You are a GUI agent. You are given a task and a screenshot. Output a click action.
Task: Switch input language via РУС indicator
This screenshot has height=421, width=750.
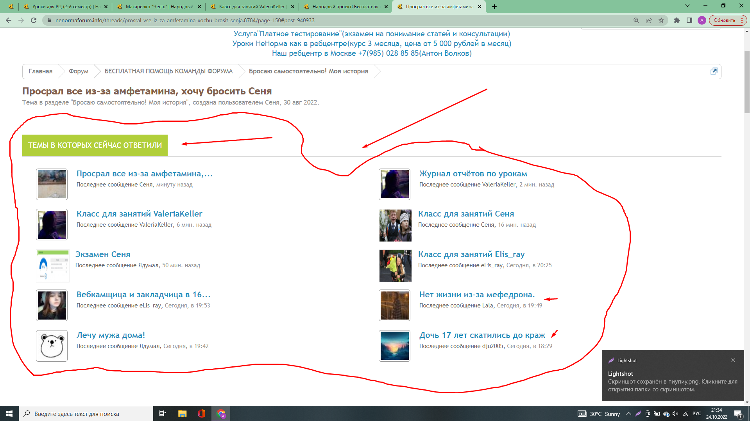coord(696,414)
